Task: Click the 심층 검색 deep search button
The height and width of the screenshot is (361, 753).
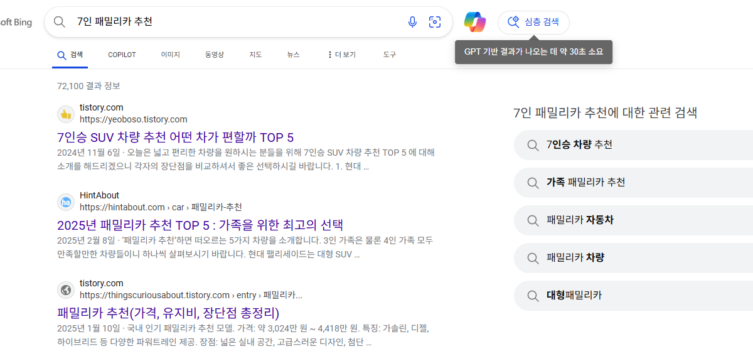Action: [533, 22]
